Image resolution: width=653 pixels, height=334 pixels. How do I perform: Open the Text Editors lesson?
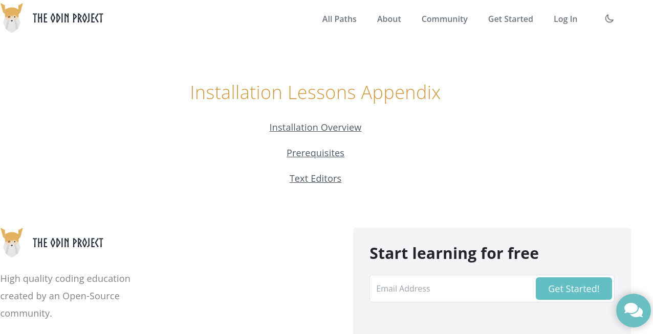click(x=315, y=178)
